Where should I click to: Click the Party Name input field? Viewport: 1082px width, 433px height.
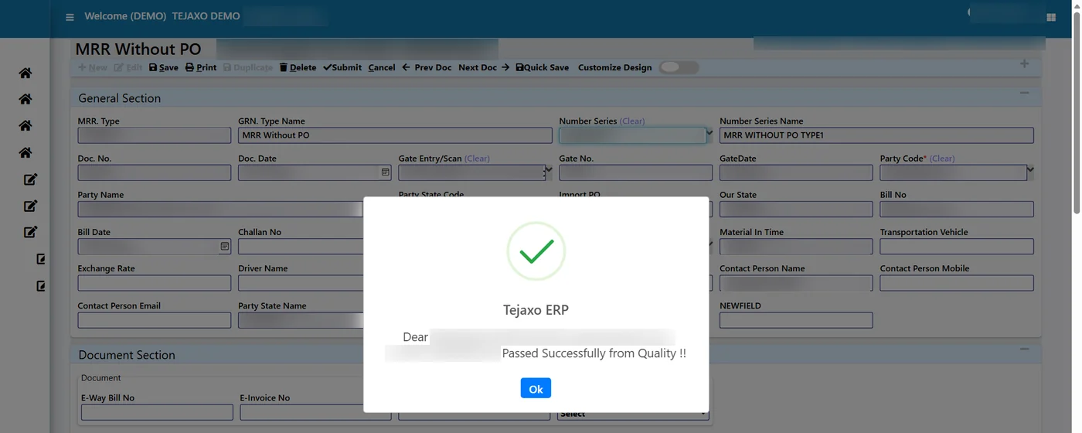(x=221, y=209)
